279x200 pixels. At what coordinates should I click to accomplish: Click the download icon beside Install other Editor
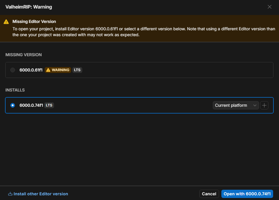(x=10, y=194)
